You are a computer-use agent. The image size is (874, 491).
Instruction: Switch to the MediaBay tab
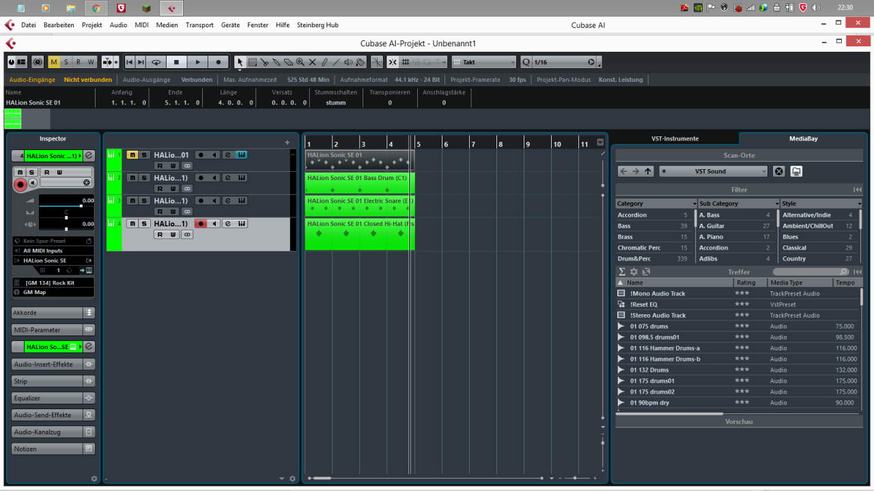(x=803, y=138)
